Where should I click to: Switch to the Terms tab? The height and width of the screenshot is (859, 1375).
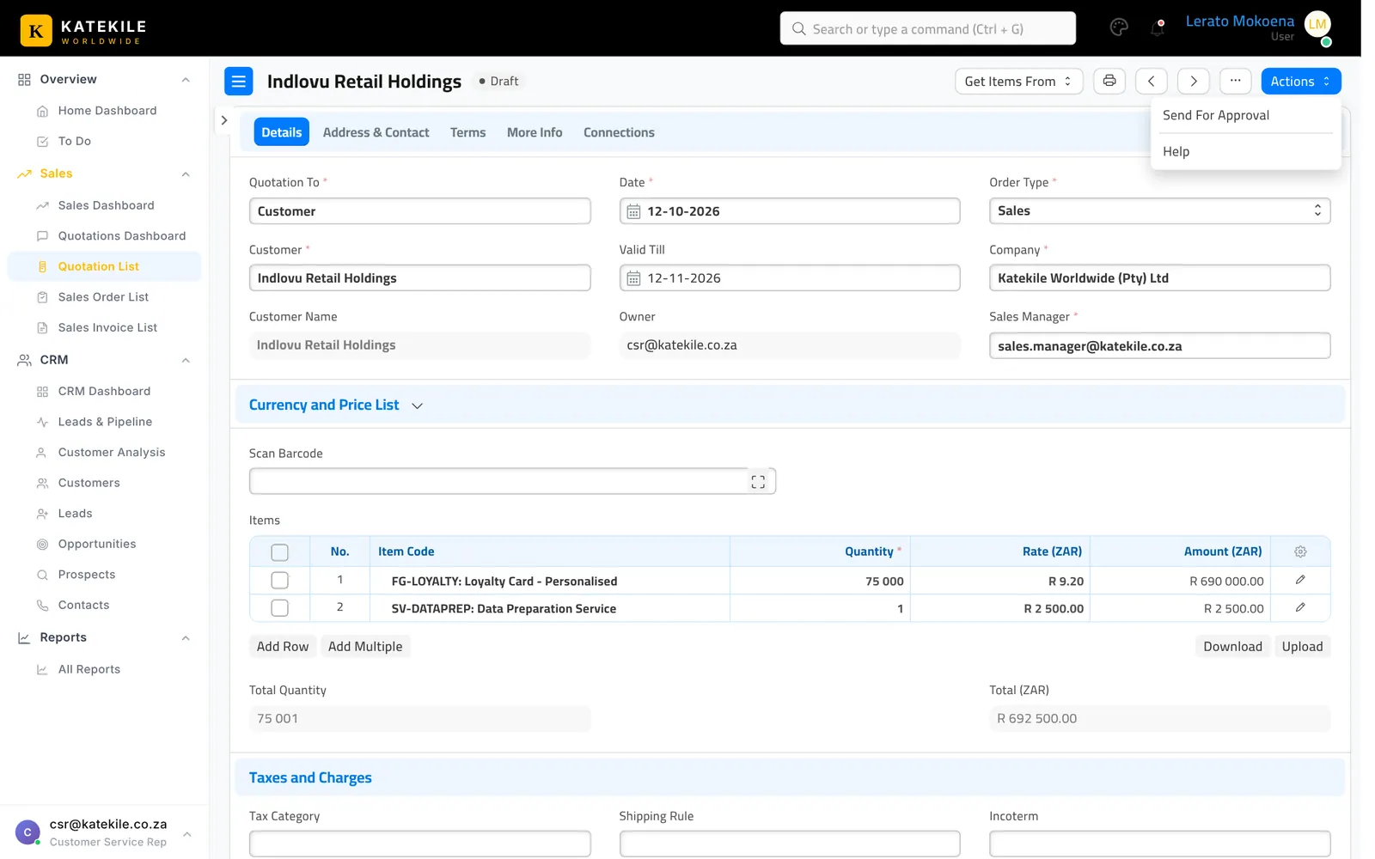[x=467, y=132]
